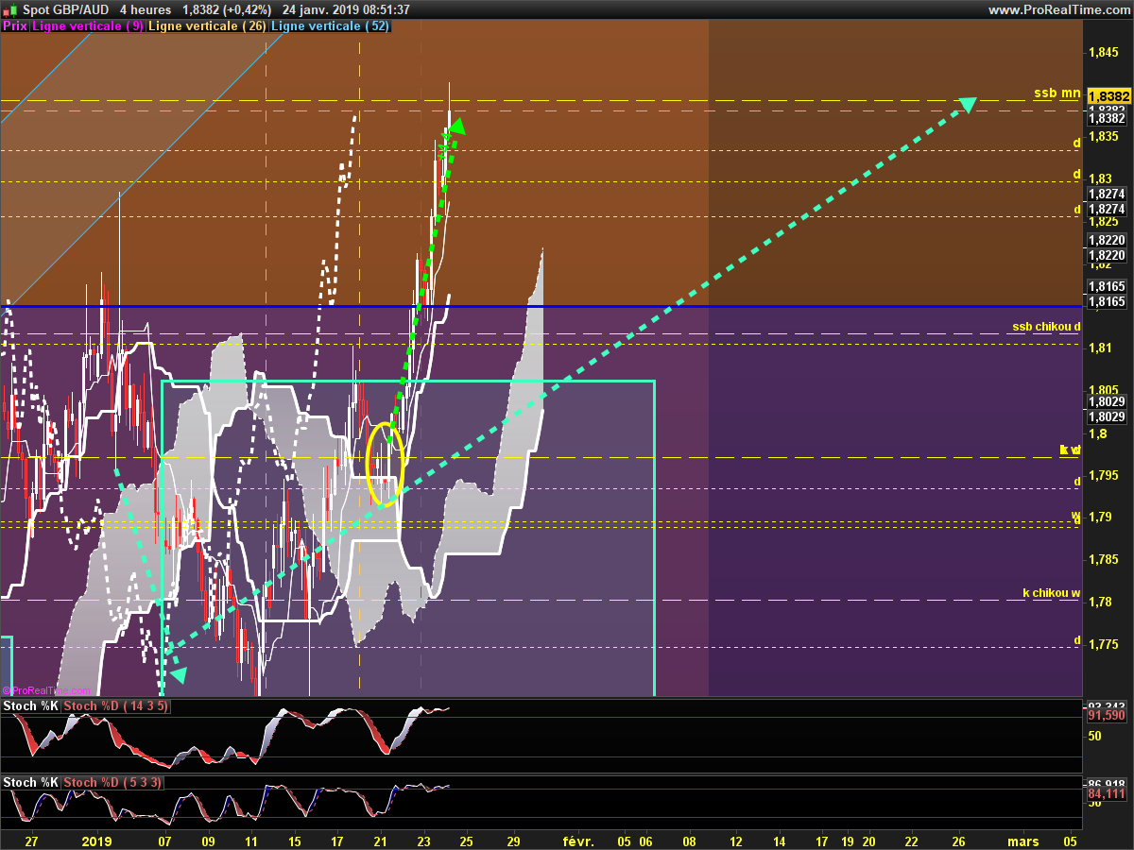Viewport: 1134px width, 850px height.
Task: Select the ssb chikou d level label
Action: [1045, 327]
